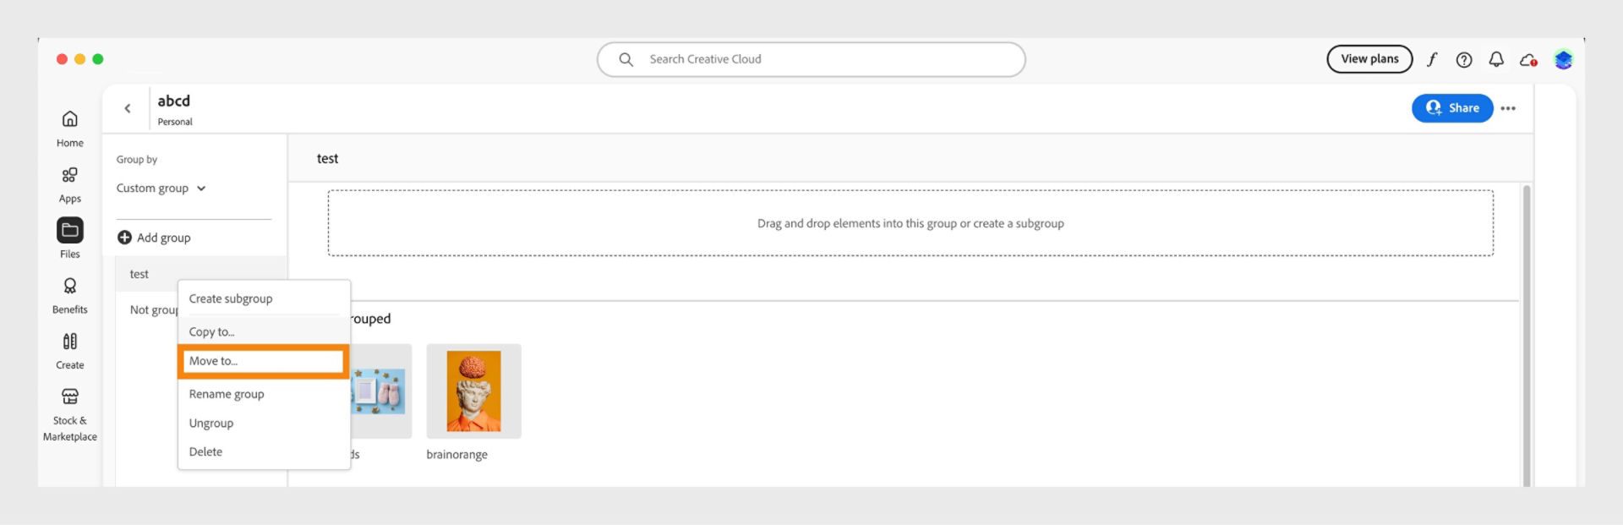The width and height of the screenshot is (1623, 525).
Task: Open the more options ellipsis menu
Action: click(x=1508, y=108)
